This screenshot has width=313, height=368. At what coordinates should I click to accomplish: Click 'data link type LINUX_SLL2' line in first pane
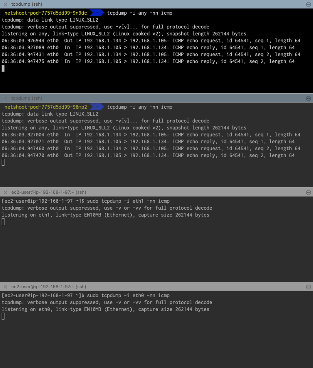click(x=50, y=20)
